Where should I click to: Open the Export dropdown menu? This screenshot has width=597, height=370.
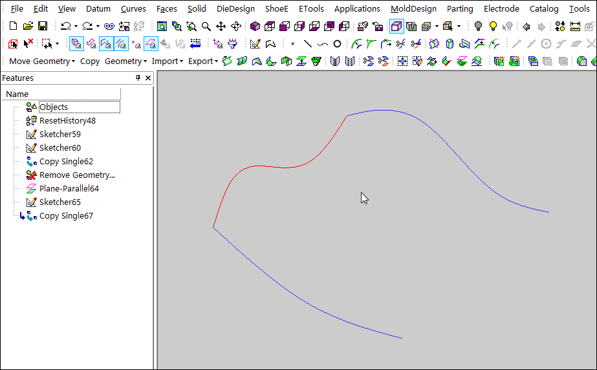pyautogui.click(x=203, y=61)
